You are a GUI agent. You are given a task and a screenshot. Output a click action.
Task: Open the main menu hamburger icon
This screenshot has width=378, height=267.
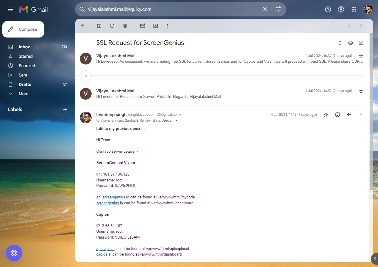pos(11,9)
